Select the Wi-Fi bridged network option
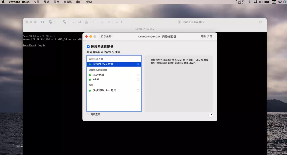The image size is (287, 155). pyautogui.click(x=138, y=80)
